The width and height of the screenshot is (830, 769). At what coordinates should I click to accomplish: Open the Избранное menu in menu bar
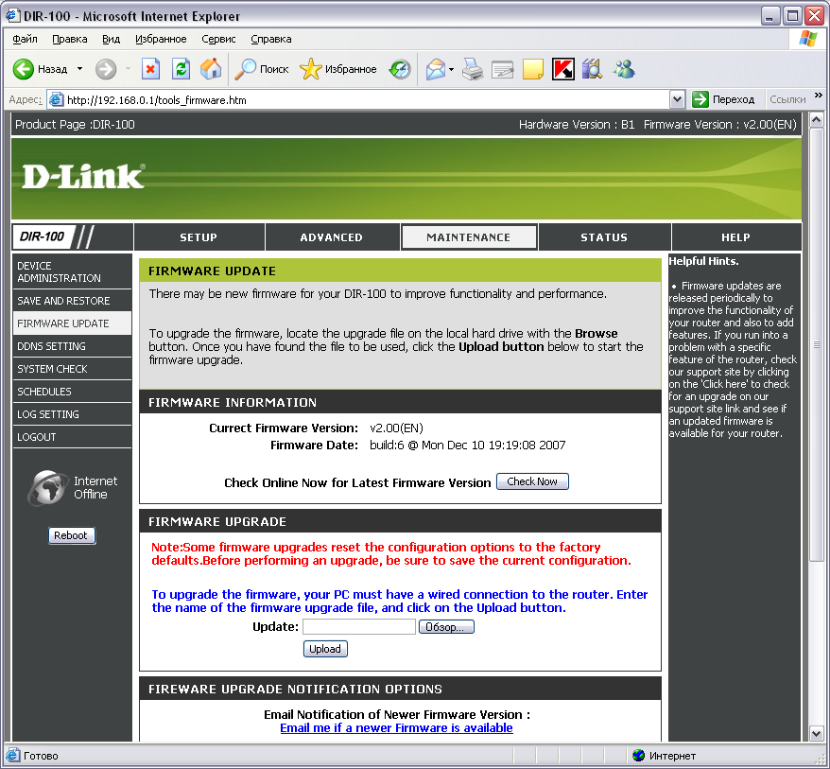coord(161,39)
